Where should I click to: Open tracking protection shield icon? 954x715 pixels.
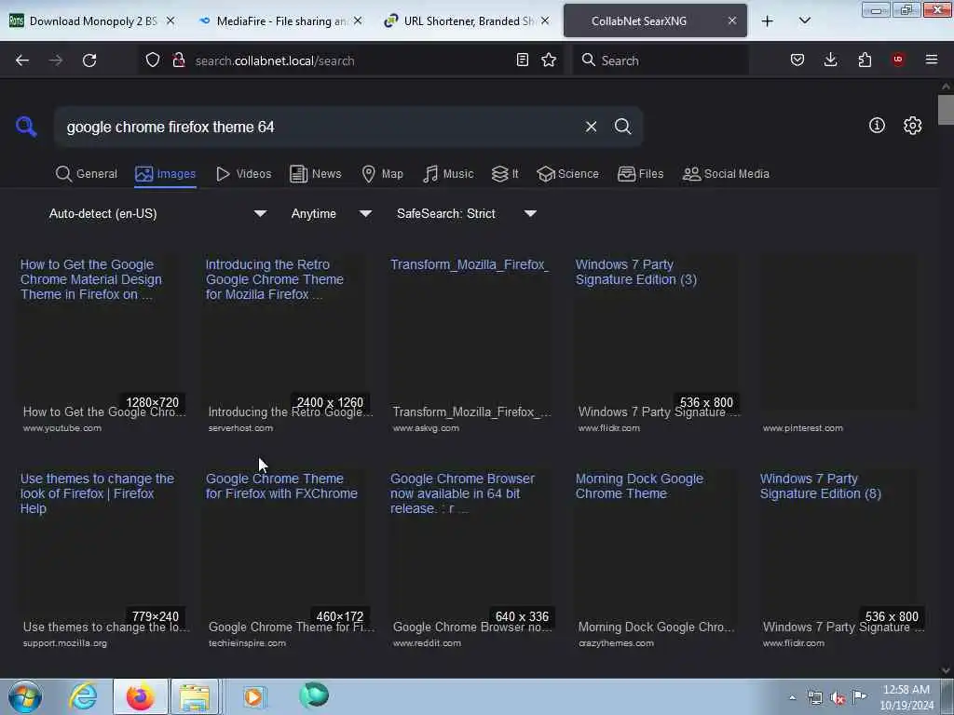pyautogui.click(x=153, y=61)
